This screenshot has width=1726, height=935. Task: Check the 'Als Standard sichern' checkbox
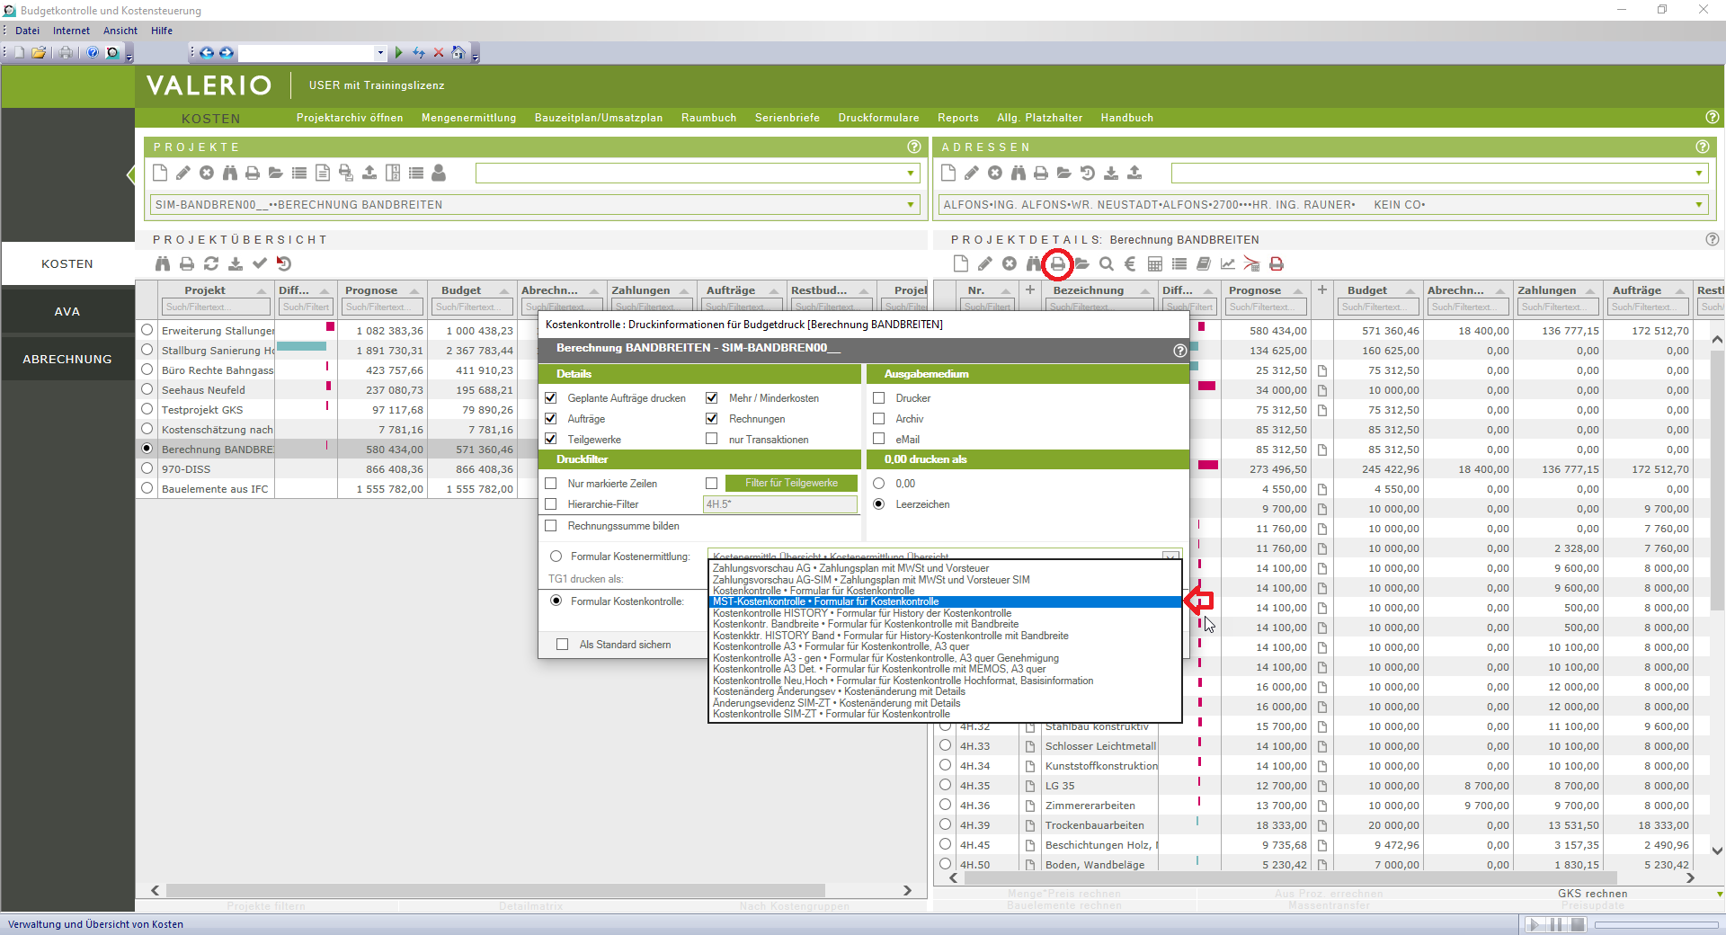point(563,645)
